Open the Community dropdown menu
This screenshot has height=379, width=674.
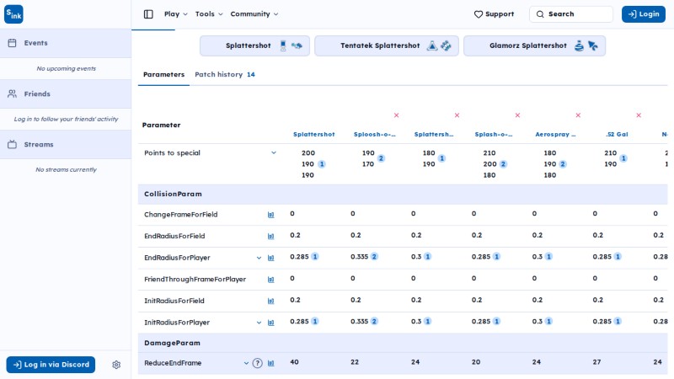click(x=254, y=14)
